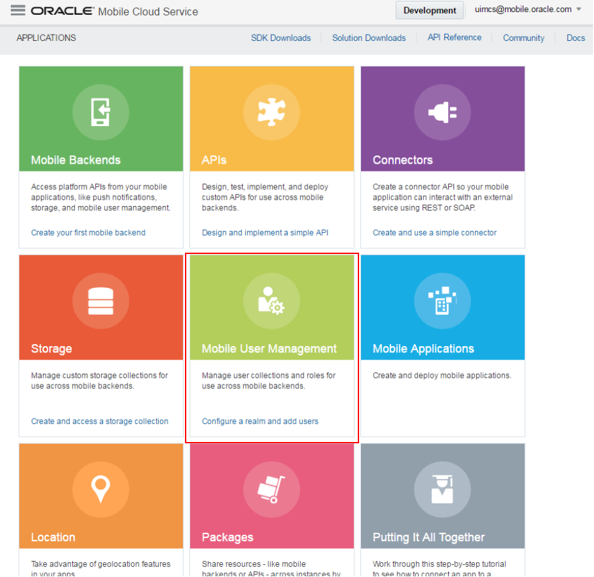Screen dimensions: 594x577
Task: Open the Mobile Applications tile title
Action: click(x=423, y=349)
